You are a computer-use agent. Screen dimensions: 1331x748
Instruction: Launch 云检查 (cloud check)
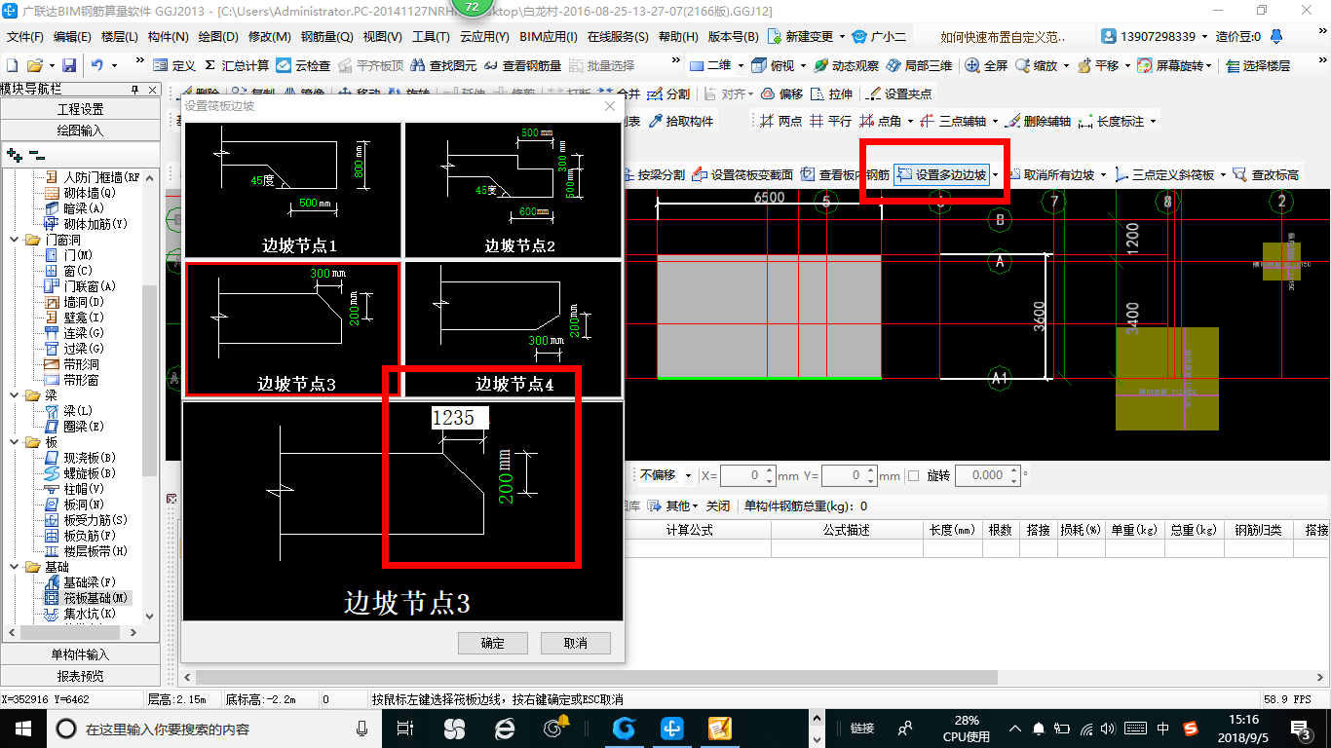pyautogui.click(x=303, y=65)
